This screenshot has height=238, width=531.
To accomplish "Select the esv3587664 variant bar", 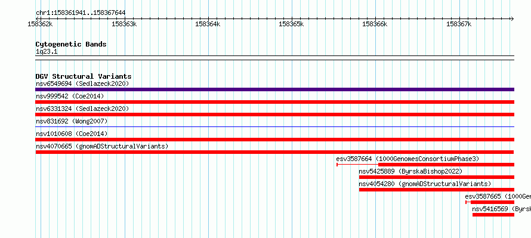I will [x=425, y=165].
